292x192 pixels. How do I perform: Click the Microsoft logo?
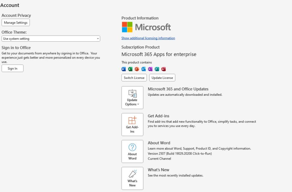(146, 27)
